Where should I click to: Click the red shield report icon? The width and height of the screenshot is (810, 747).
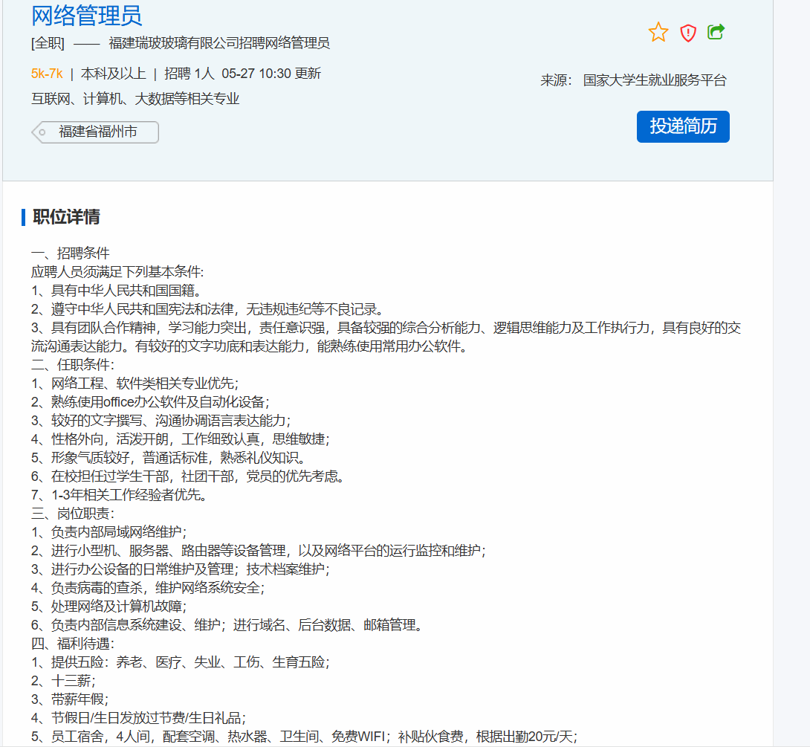[x=688, y=33]
